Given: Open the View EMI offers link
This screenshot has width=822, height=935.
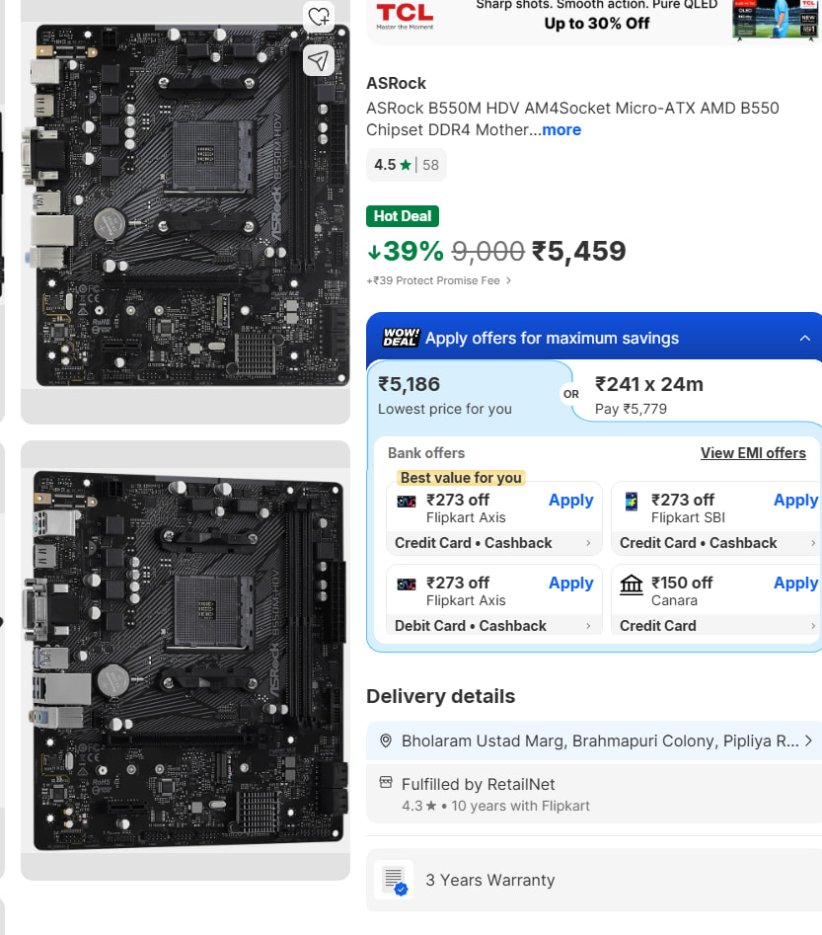Looking at the screenshot, I should (x=753, y=453).
